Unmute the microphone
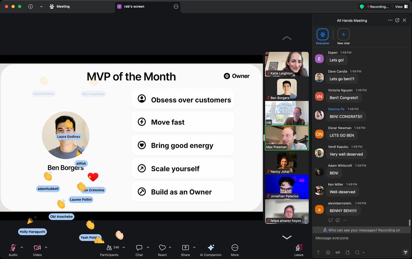This screenshot has width=412, height=259. click(x=13, y=248)
